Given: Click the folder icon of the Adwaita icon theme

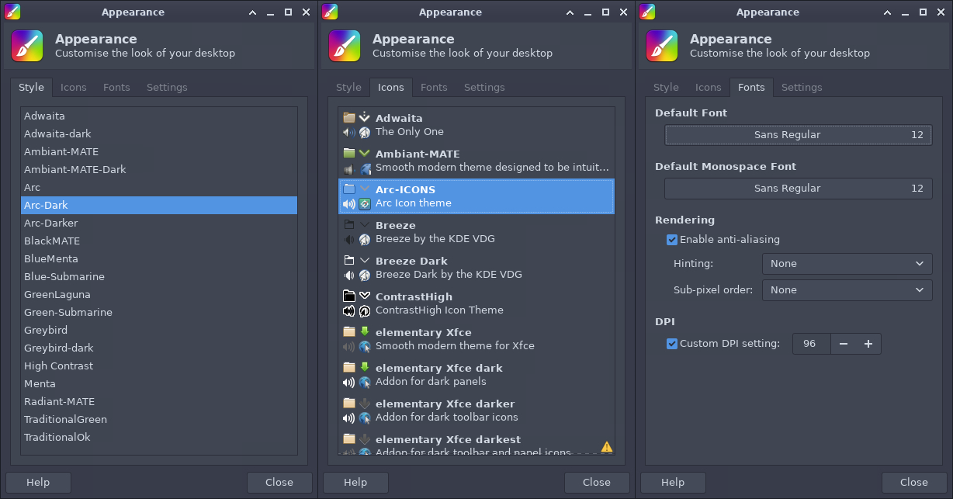Looking at the screenshot, I should click(349, 118).
